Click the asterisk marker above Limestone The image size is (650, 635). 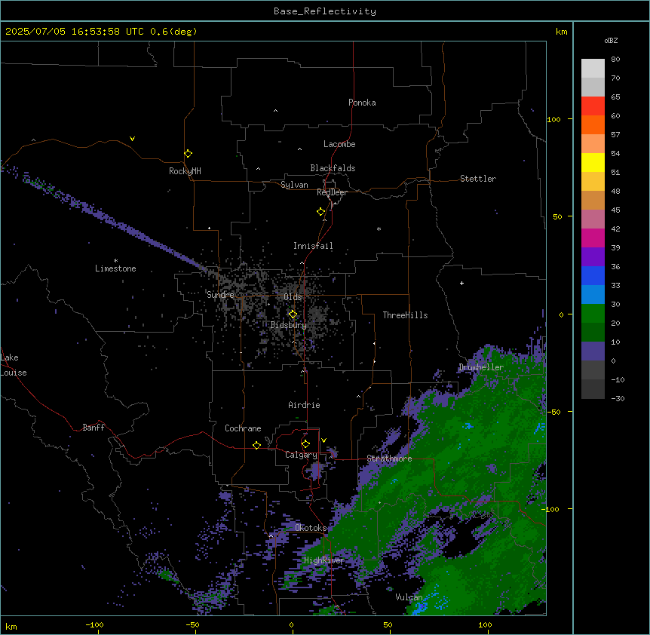click(115, 261)
